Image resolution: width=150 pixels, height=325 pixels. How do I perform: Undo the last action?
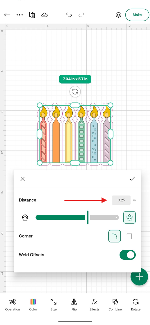(69, 15)
